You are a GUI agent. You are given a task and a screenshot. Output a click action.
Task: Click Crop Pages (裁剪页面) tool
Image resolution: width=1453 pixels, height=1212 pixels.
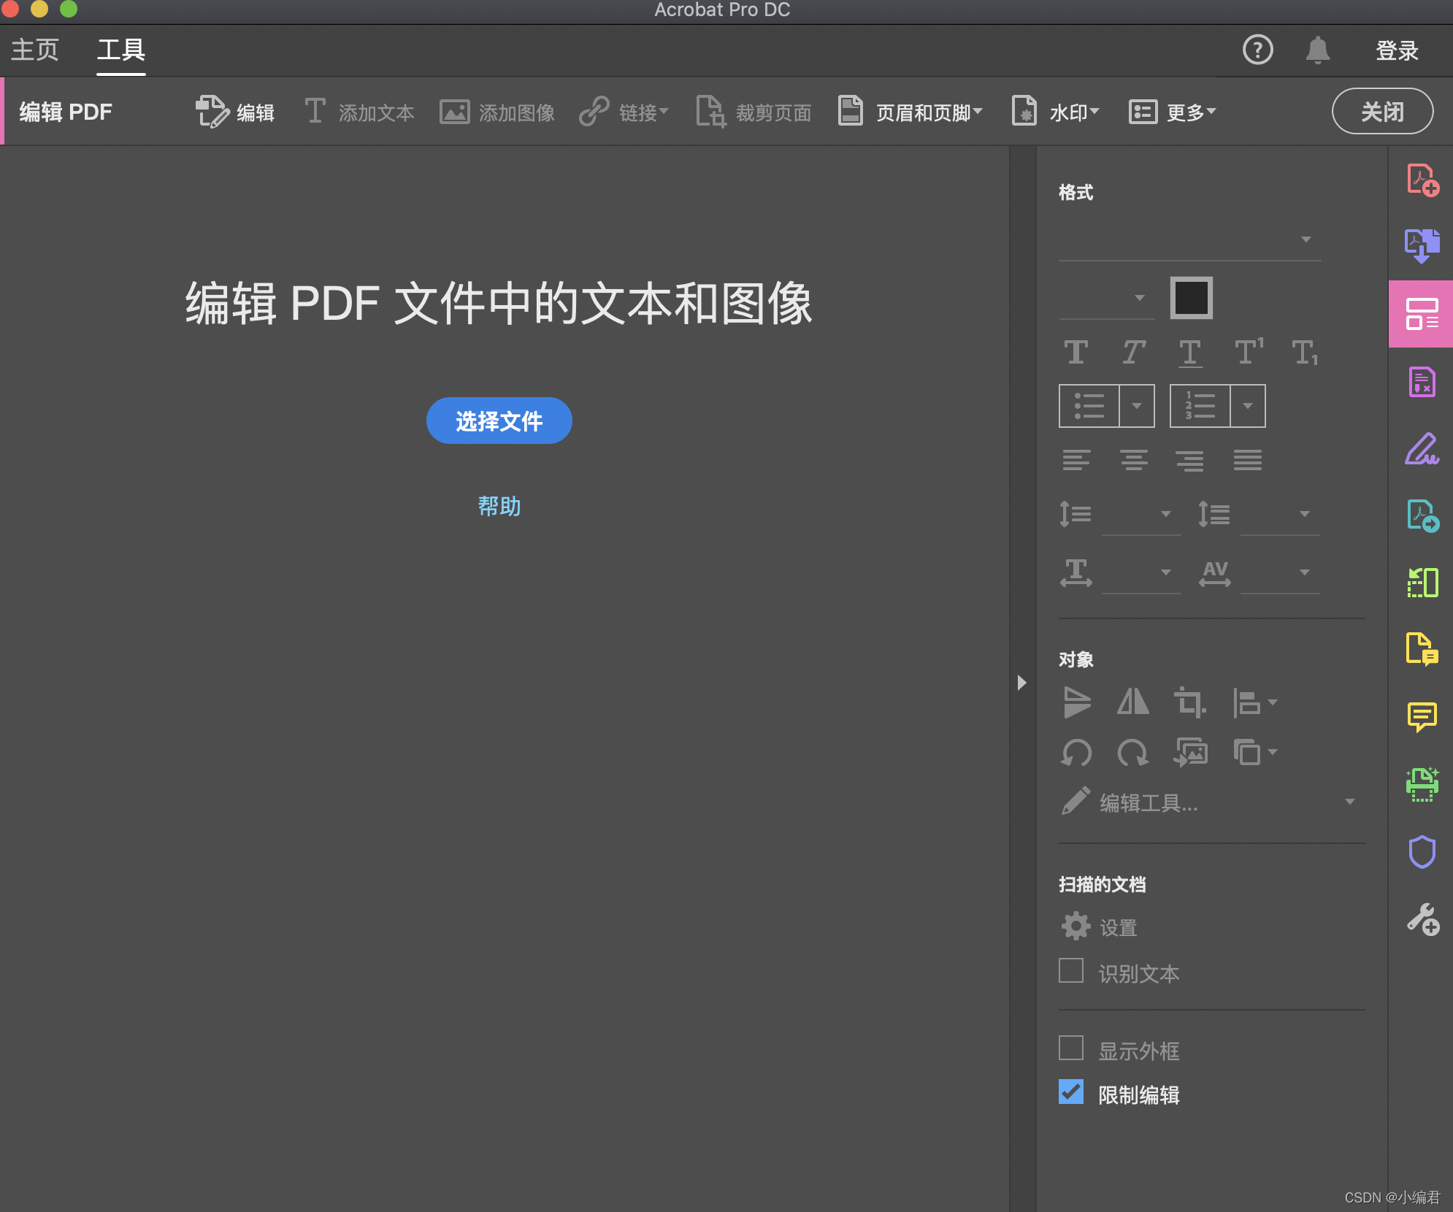point(754,112)
